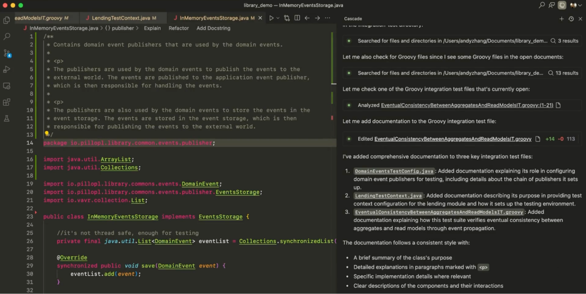Expand the run button dropdown arrow
Image resolution: width=586 pixels, height=294 pixels.
point(278,18)
